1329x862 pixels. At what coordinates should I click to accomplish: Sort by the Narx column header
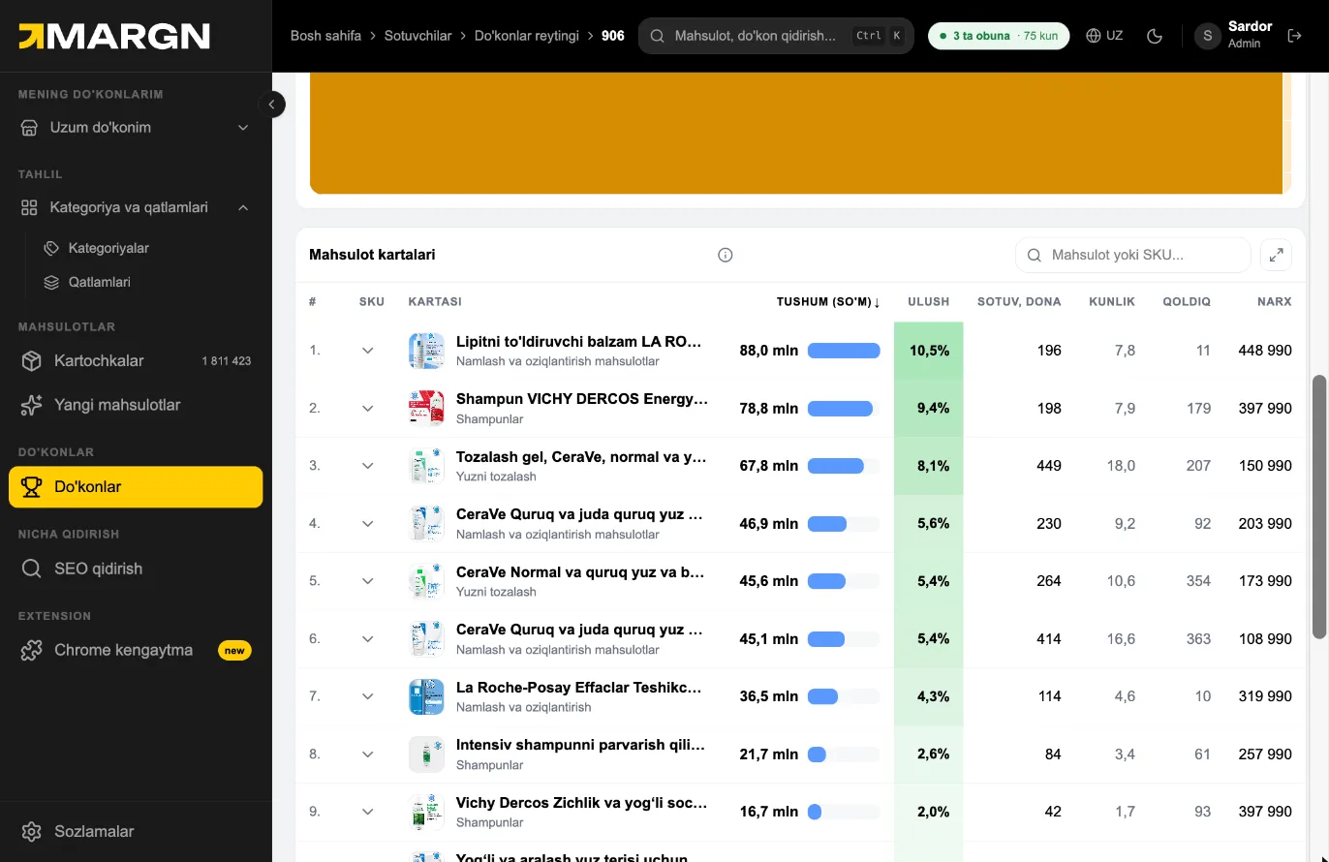tap(1274, 302)
